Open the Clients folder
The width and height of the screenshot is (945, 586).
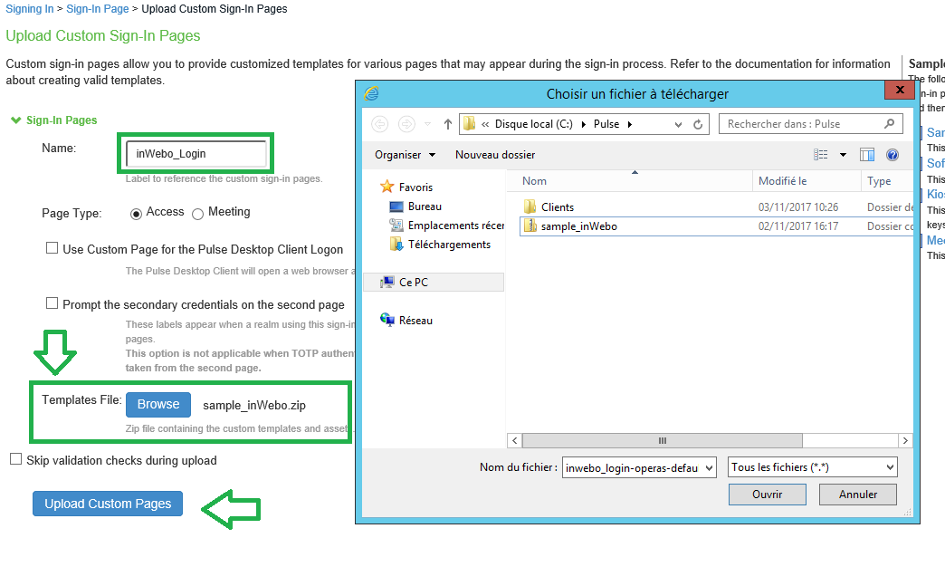[x=557, y=207]
